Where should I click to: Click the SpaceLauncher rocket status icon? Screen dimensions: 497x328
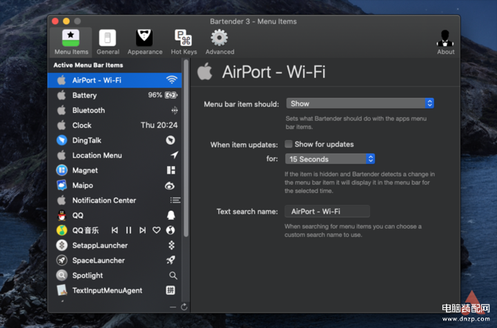(171, 260)
